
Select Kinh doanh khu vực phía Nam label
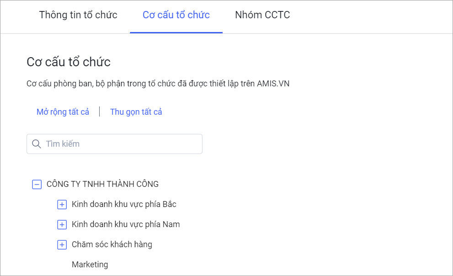126,224
